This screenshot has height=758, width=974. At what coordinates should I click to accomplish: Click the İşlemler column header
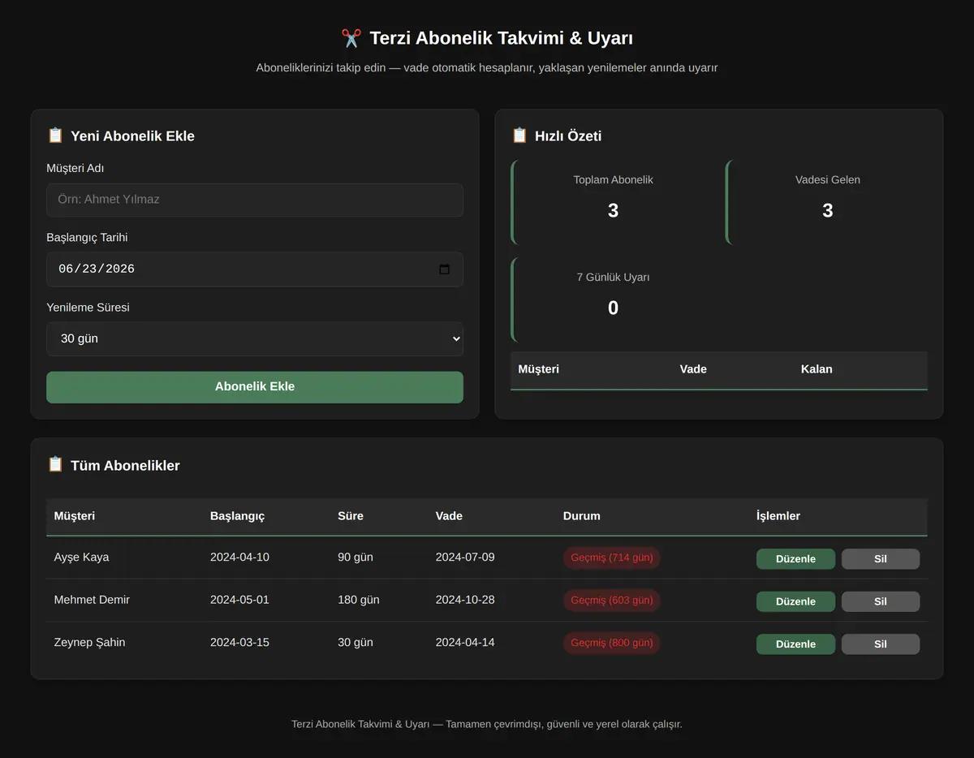coord(778,516)
